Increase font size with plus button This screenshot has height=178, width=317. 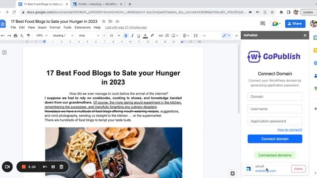pos(119,36)
